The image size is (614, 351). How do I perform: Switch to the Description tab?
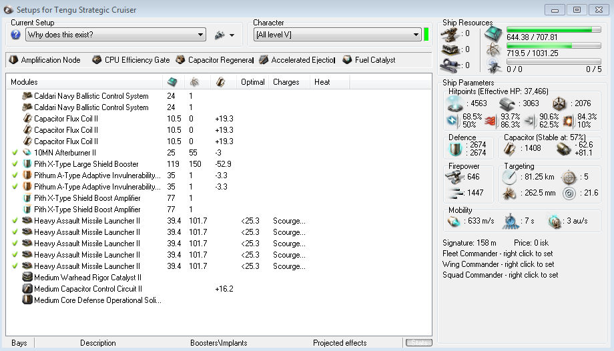98,343
